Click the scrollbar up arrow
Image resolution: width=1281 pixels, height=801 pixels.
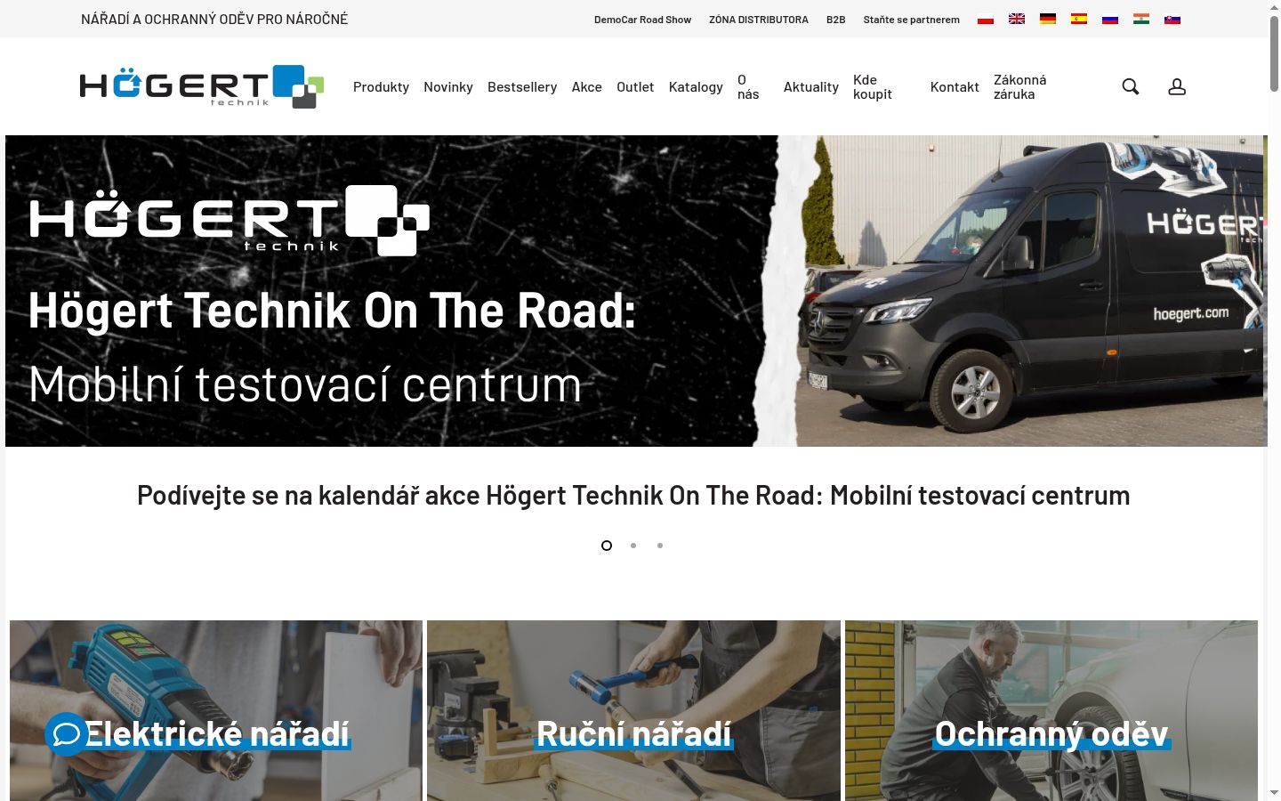[x=1274, y=8]
